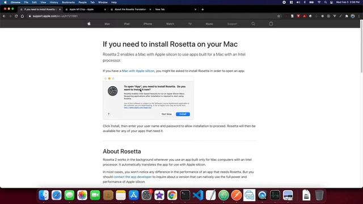This screenshot has height=204, width=363.
Task: Open the Chrome profile avatar
Action: pos(353,16)
